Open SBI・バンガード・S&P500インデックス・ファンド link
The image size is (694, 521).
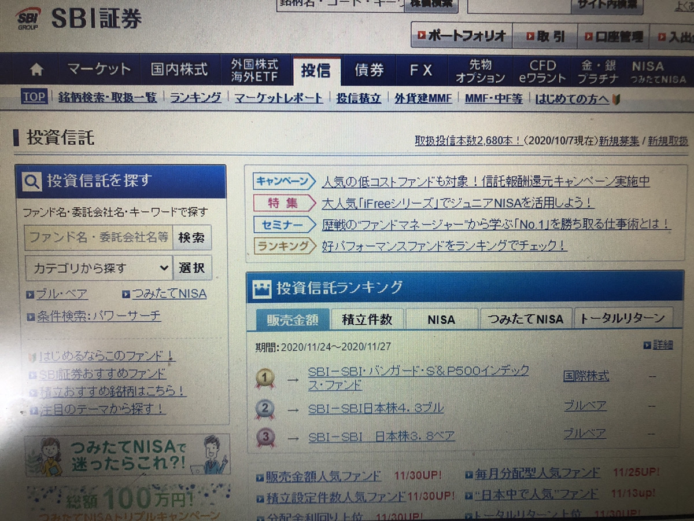point(419,377)
